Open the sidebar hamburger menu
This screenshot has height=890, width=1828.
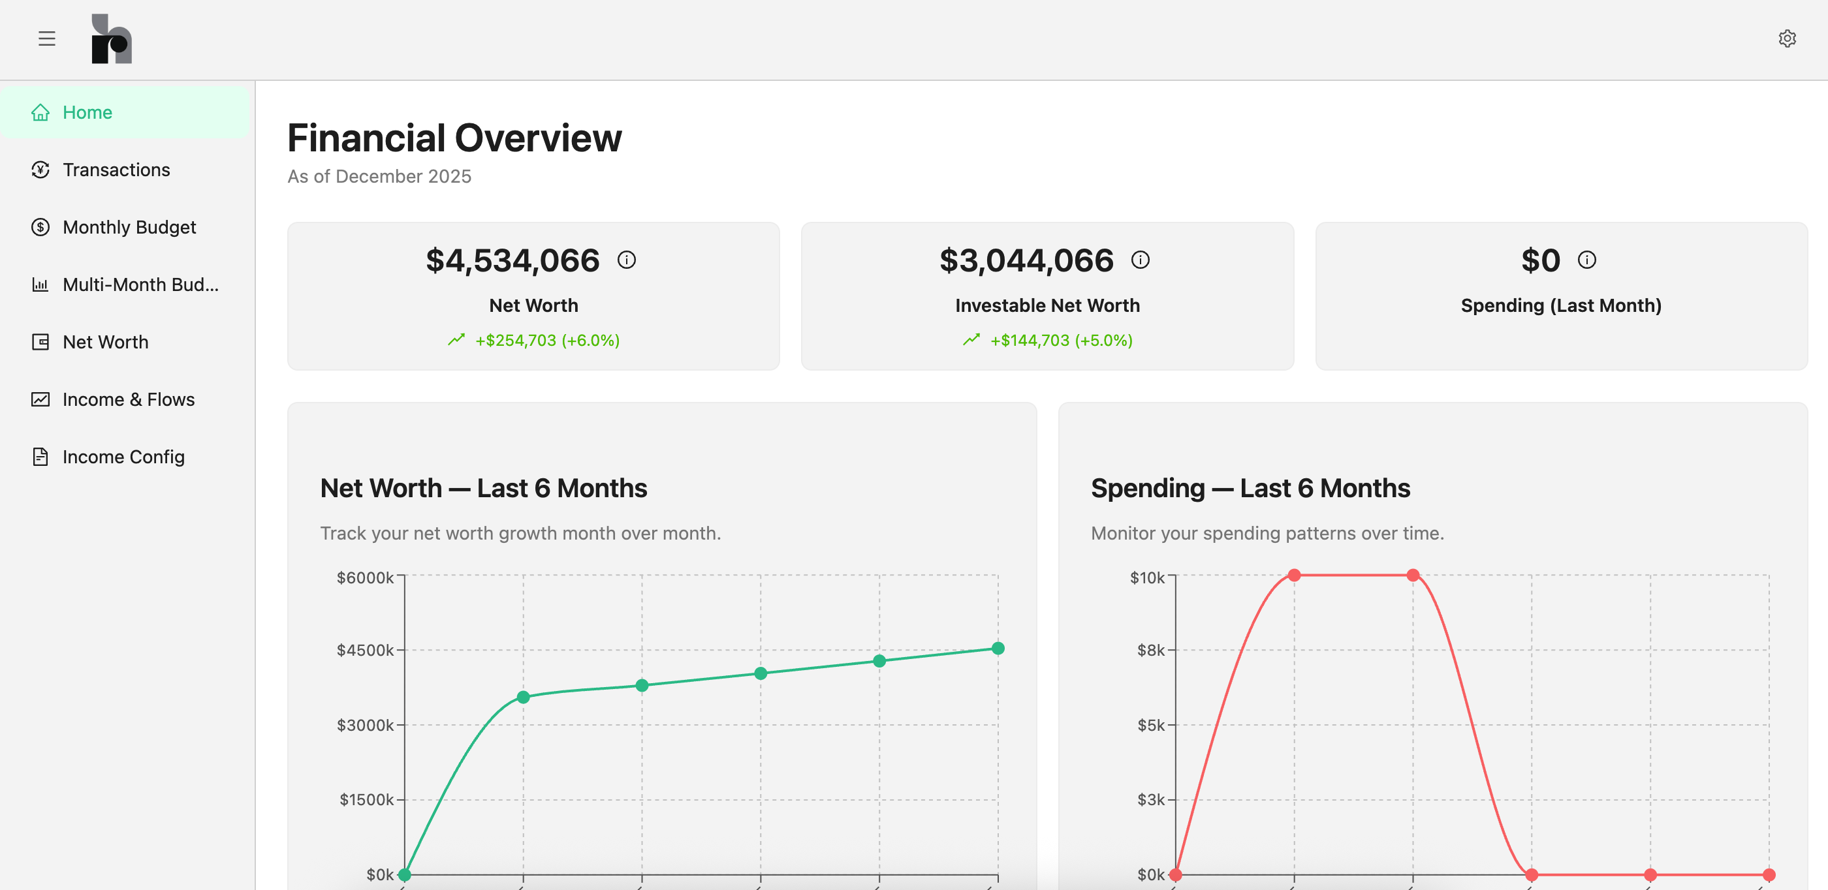point(47,38)
